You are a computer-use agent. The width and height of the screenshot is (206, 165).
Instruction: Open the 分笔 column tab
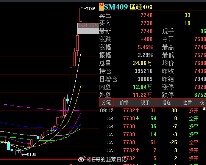pos(106,102)
